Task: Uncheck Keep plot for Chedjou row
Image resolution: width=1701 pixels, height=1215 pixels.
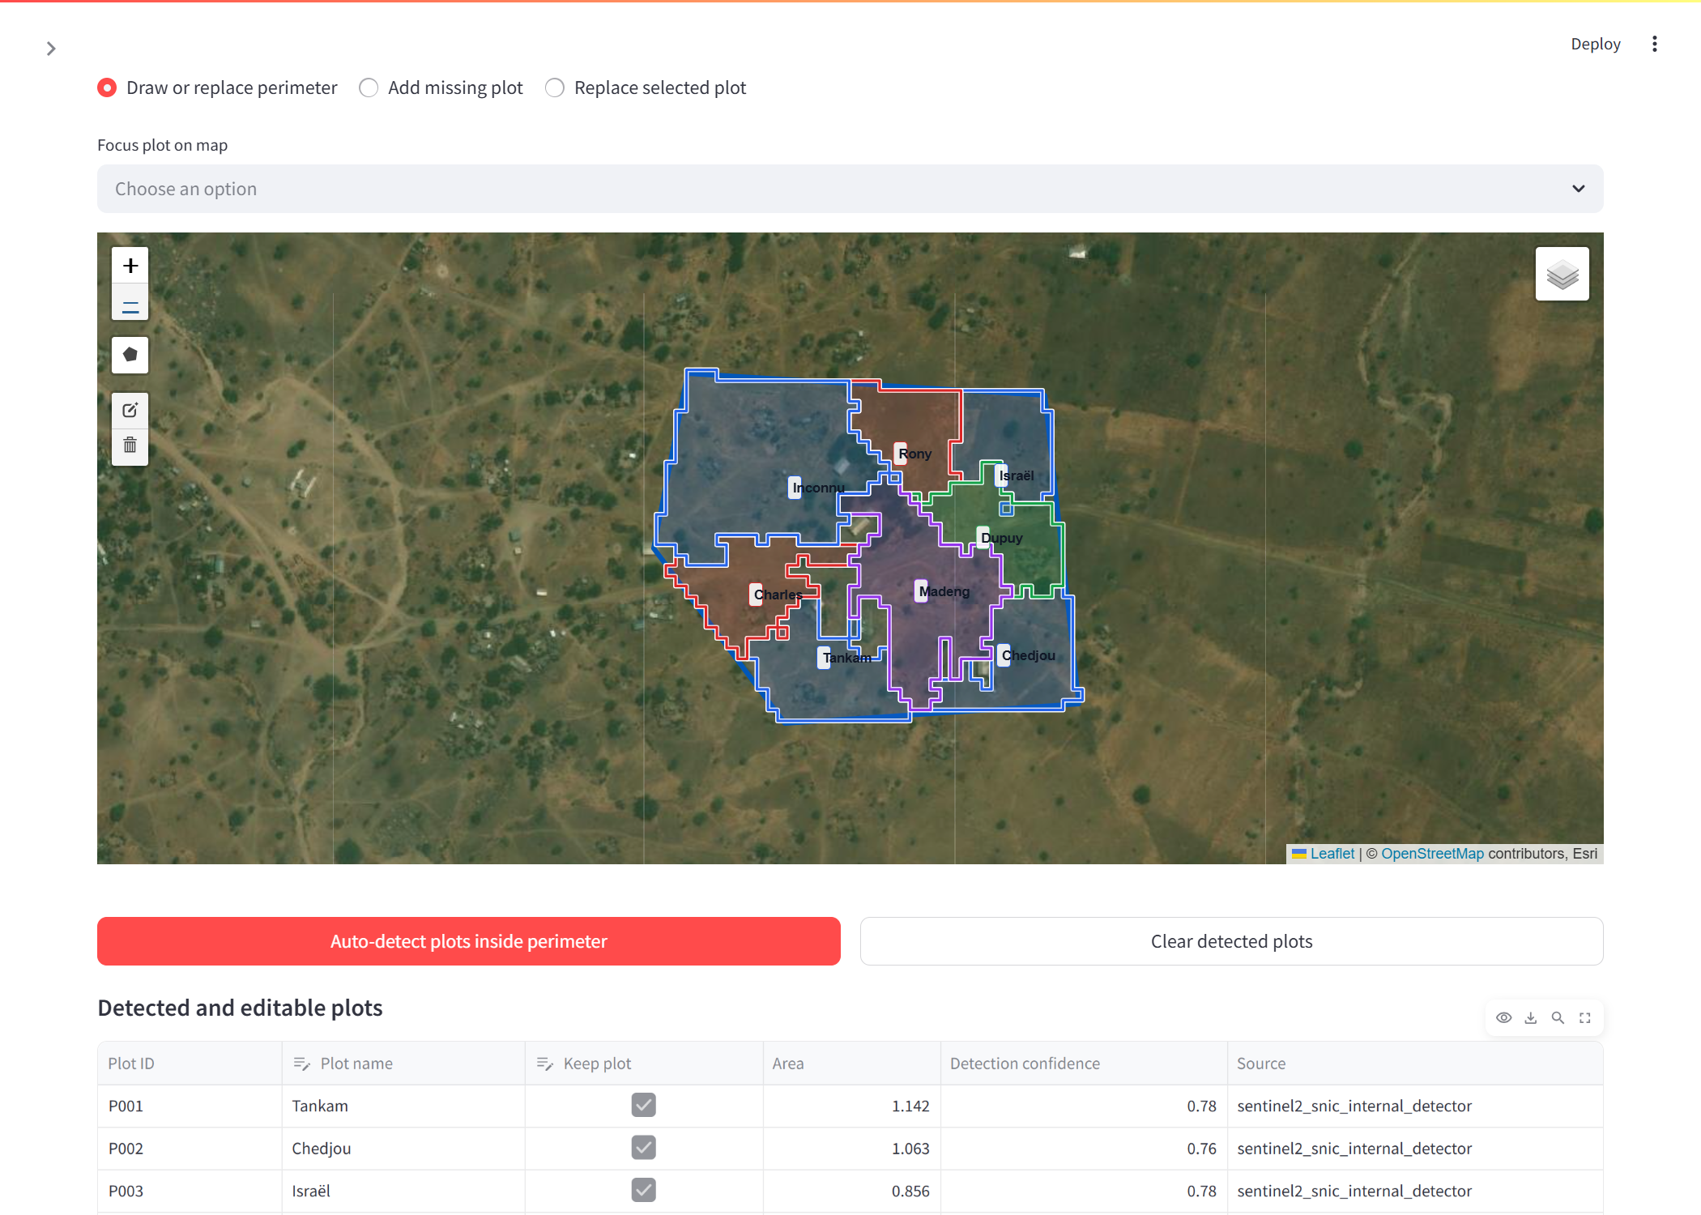Action: 643,1148
